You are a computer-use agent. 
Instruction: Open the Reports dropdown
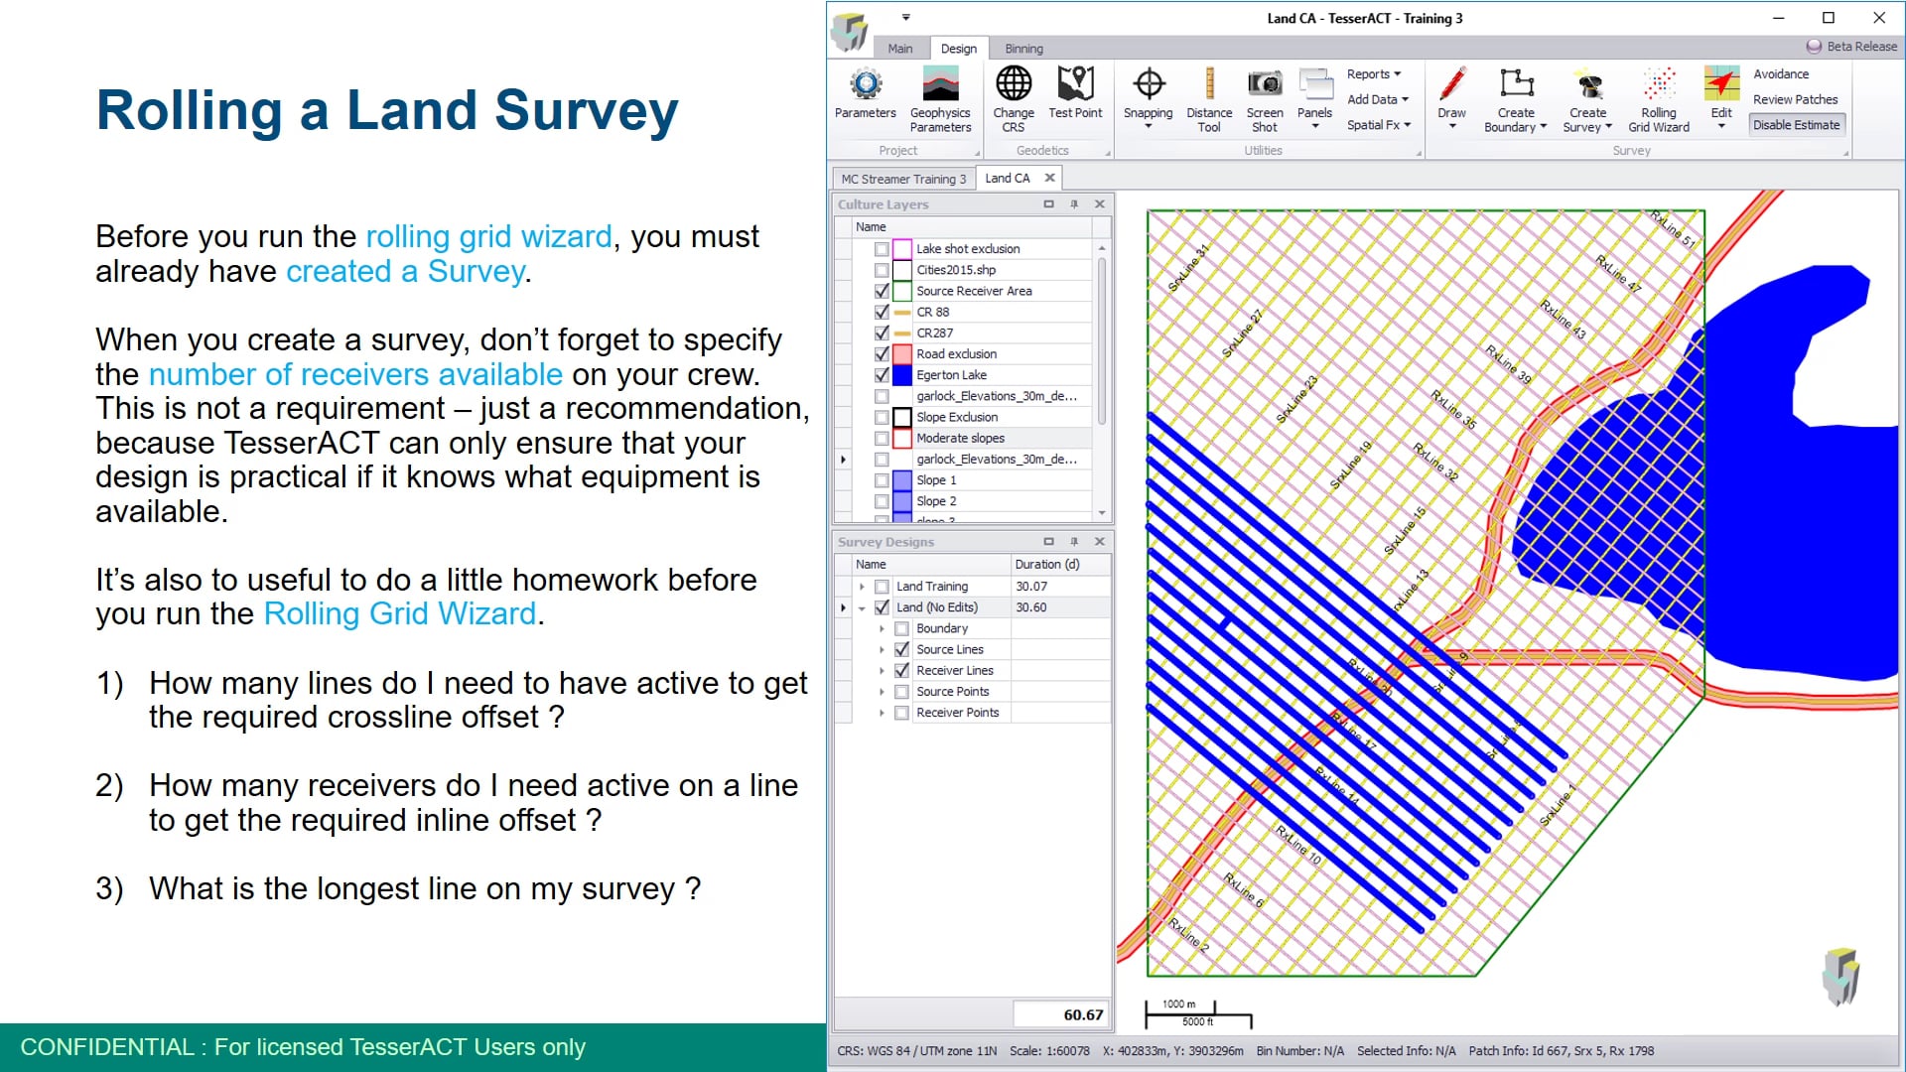pos(1373,73)
